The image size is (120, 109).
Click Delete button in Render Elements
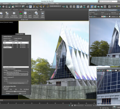pos(16,41)
